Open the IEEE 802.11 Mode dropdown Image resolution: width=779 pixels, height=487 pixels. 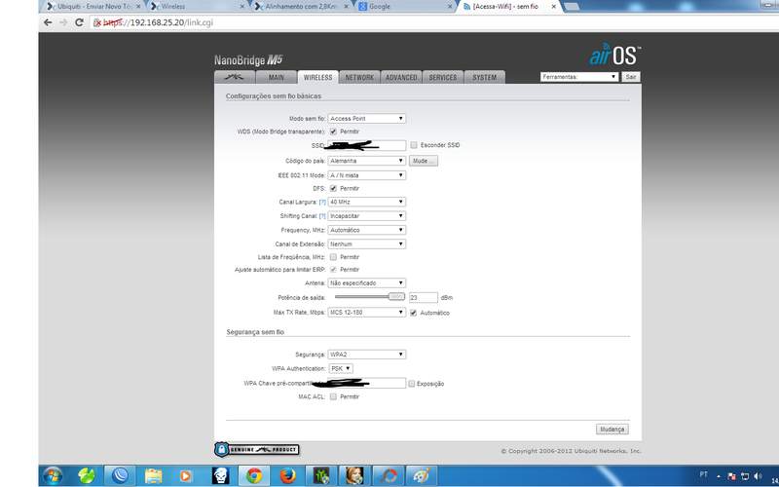(367, 175)
